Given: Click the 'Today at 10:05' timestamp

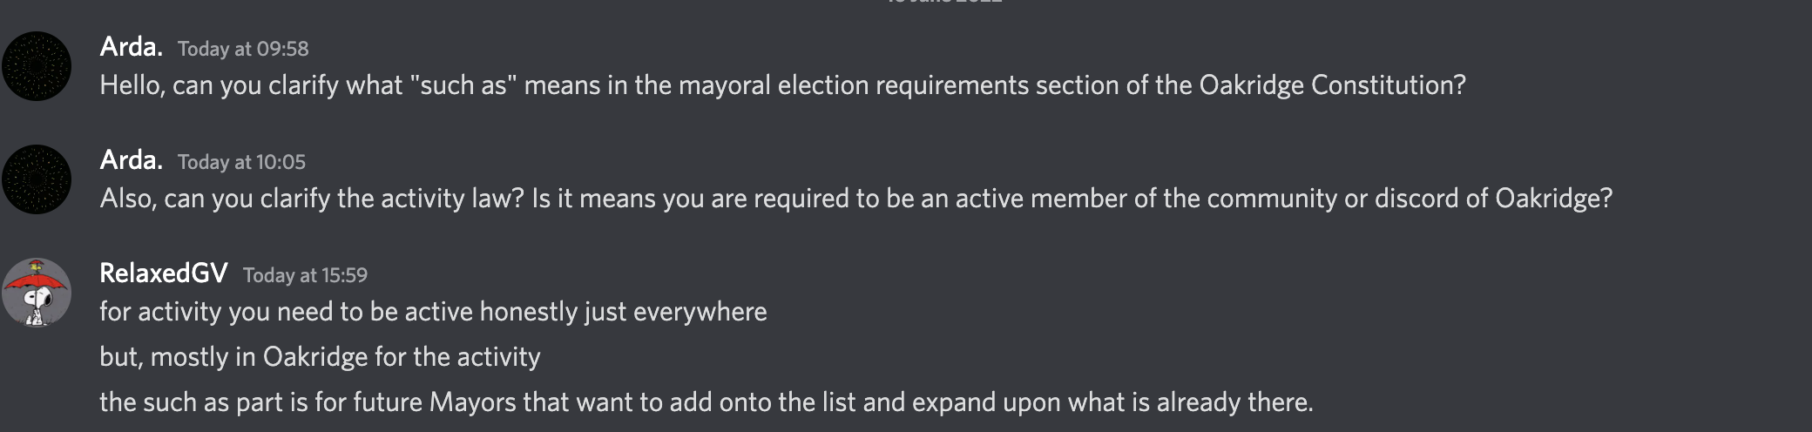Looking at the screenshot, I should tap(241, 162).
